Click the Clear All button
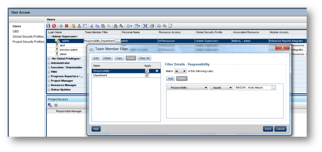 (x=144, y=58)
